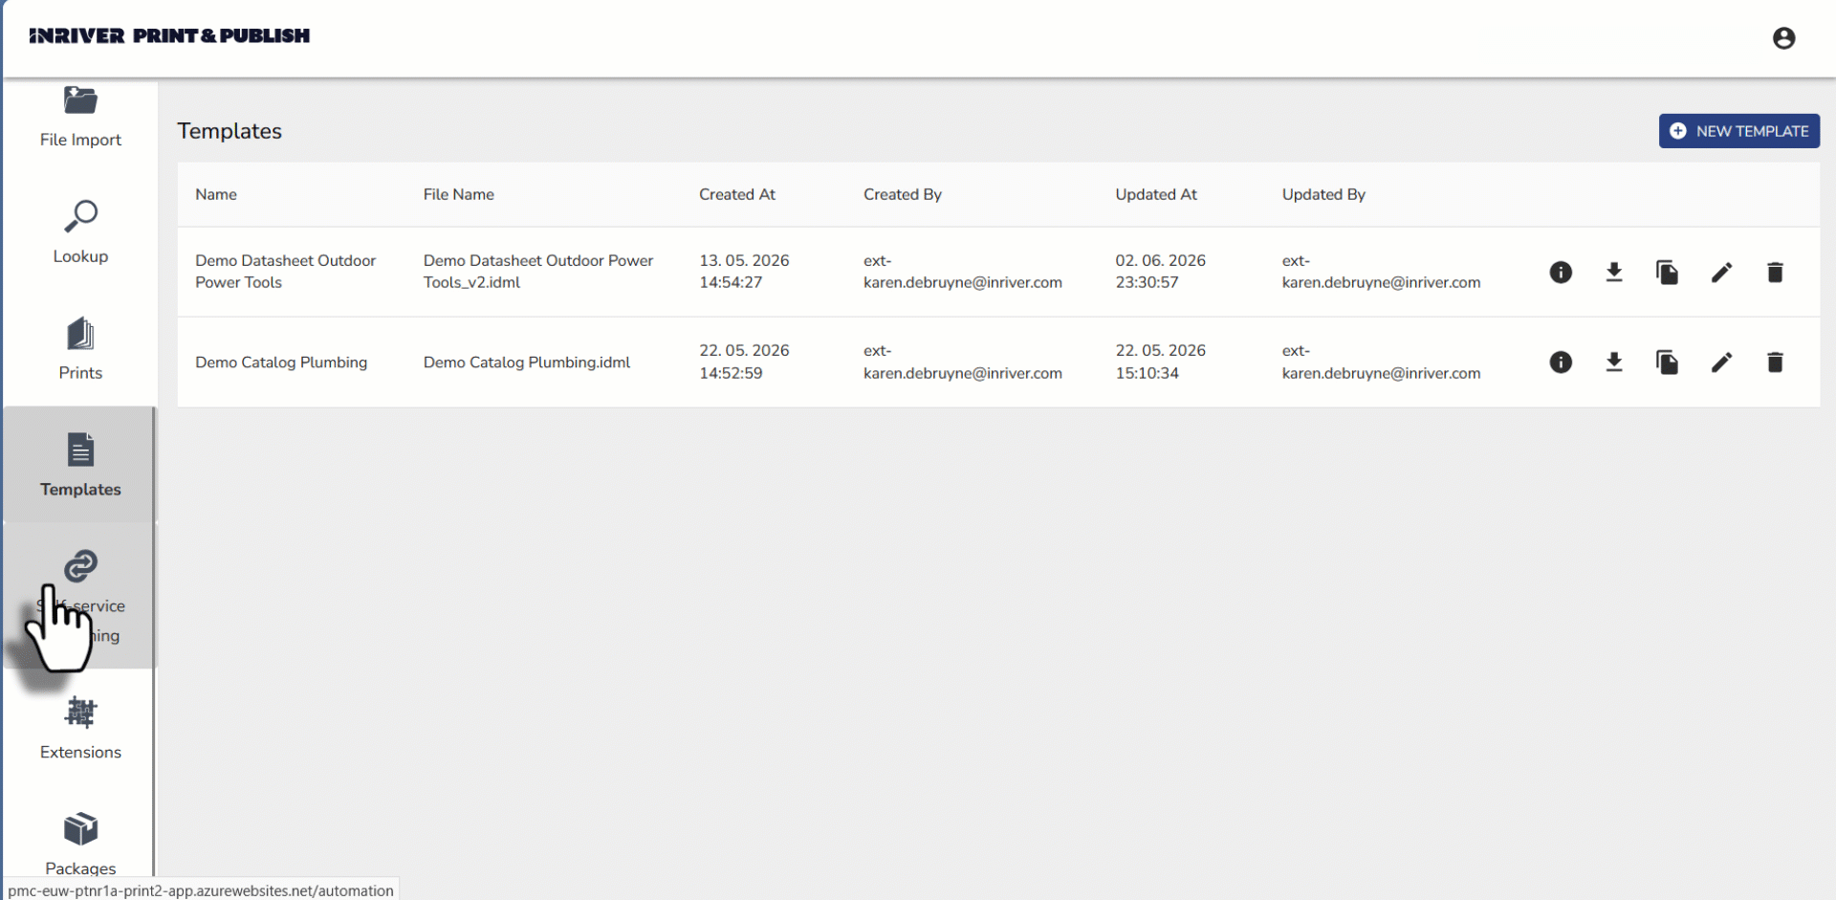The height and width of the screenshot is (900, 1836).
Task: Download the Demo Catalog Plumbing template
Action: 1614,362
